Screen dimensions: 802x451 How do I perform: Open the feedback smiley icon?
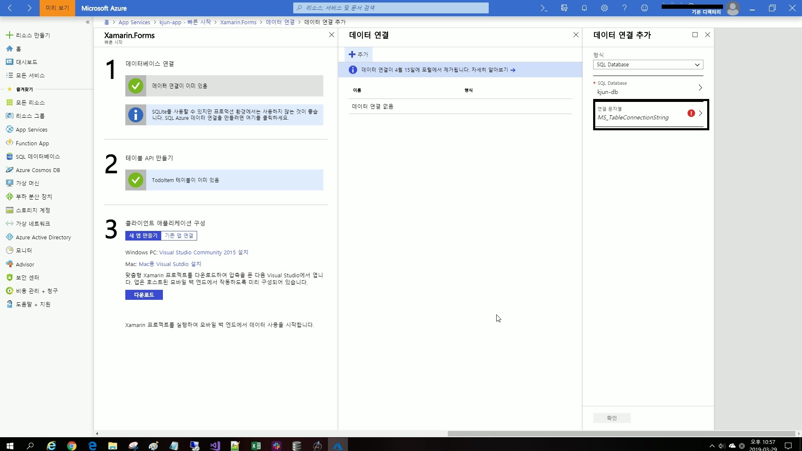pos(645,8)
